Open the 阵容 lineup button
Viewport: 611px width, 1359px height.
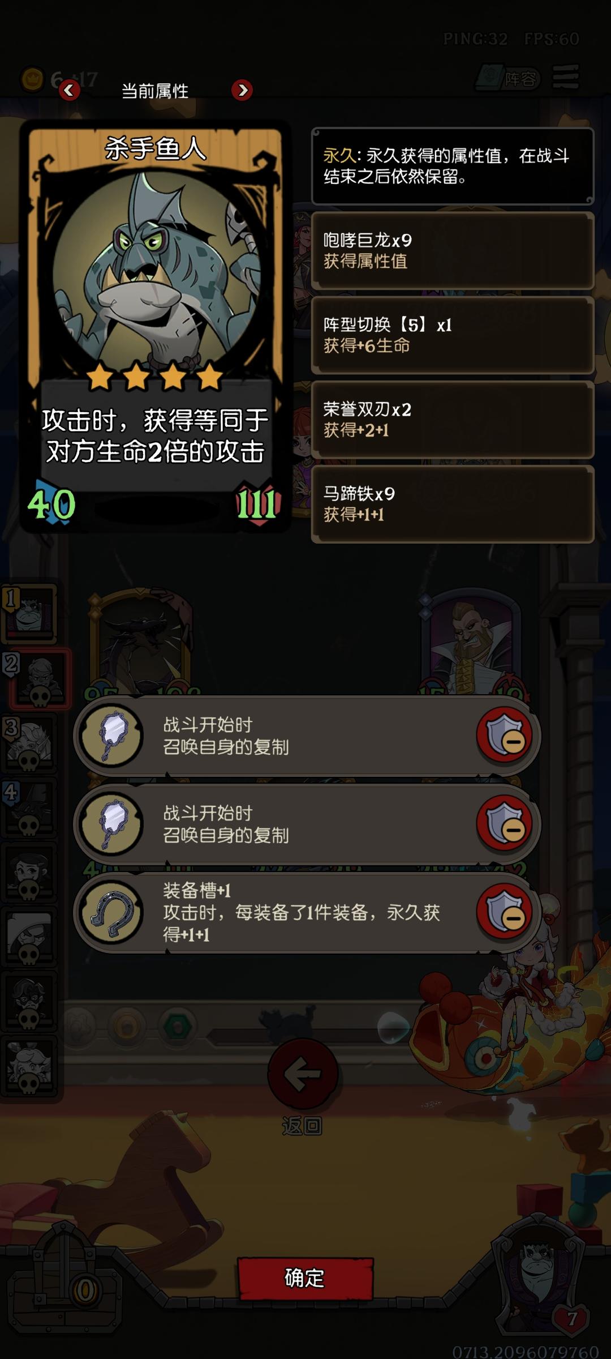click(508, 78)
